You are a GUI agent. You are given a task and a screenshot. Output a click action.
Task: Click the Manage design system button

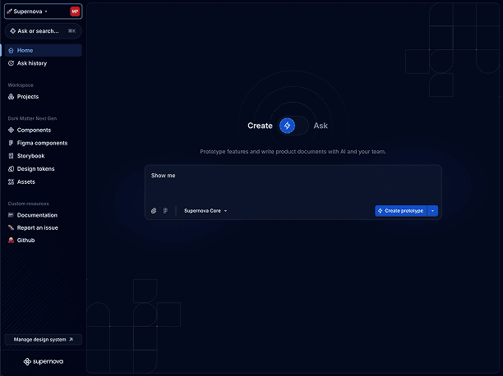click(43, 339)
